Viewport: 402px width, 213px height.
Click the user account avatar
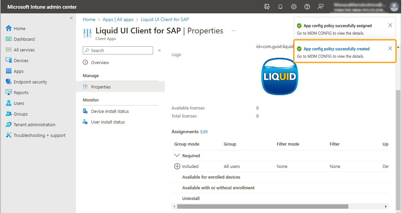click(394, 7)
